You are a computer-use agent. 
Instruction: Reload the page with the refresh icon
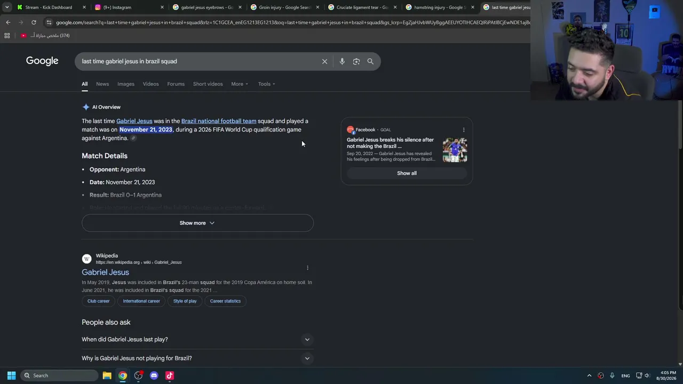tap(34, 22)
